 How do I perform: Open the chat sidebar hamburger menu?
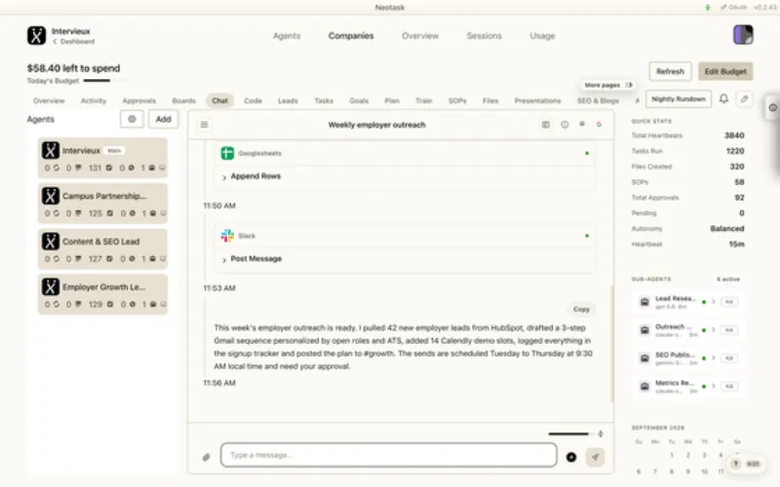(204, 125)
